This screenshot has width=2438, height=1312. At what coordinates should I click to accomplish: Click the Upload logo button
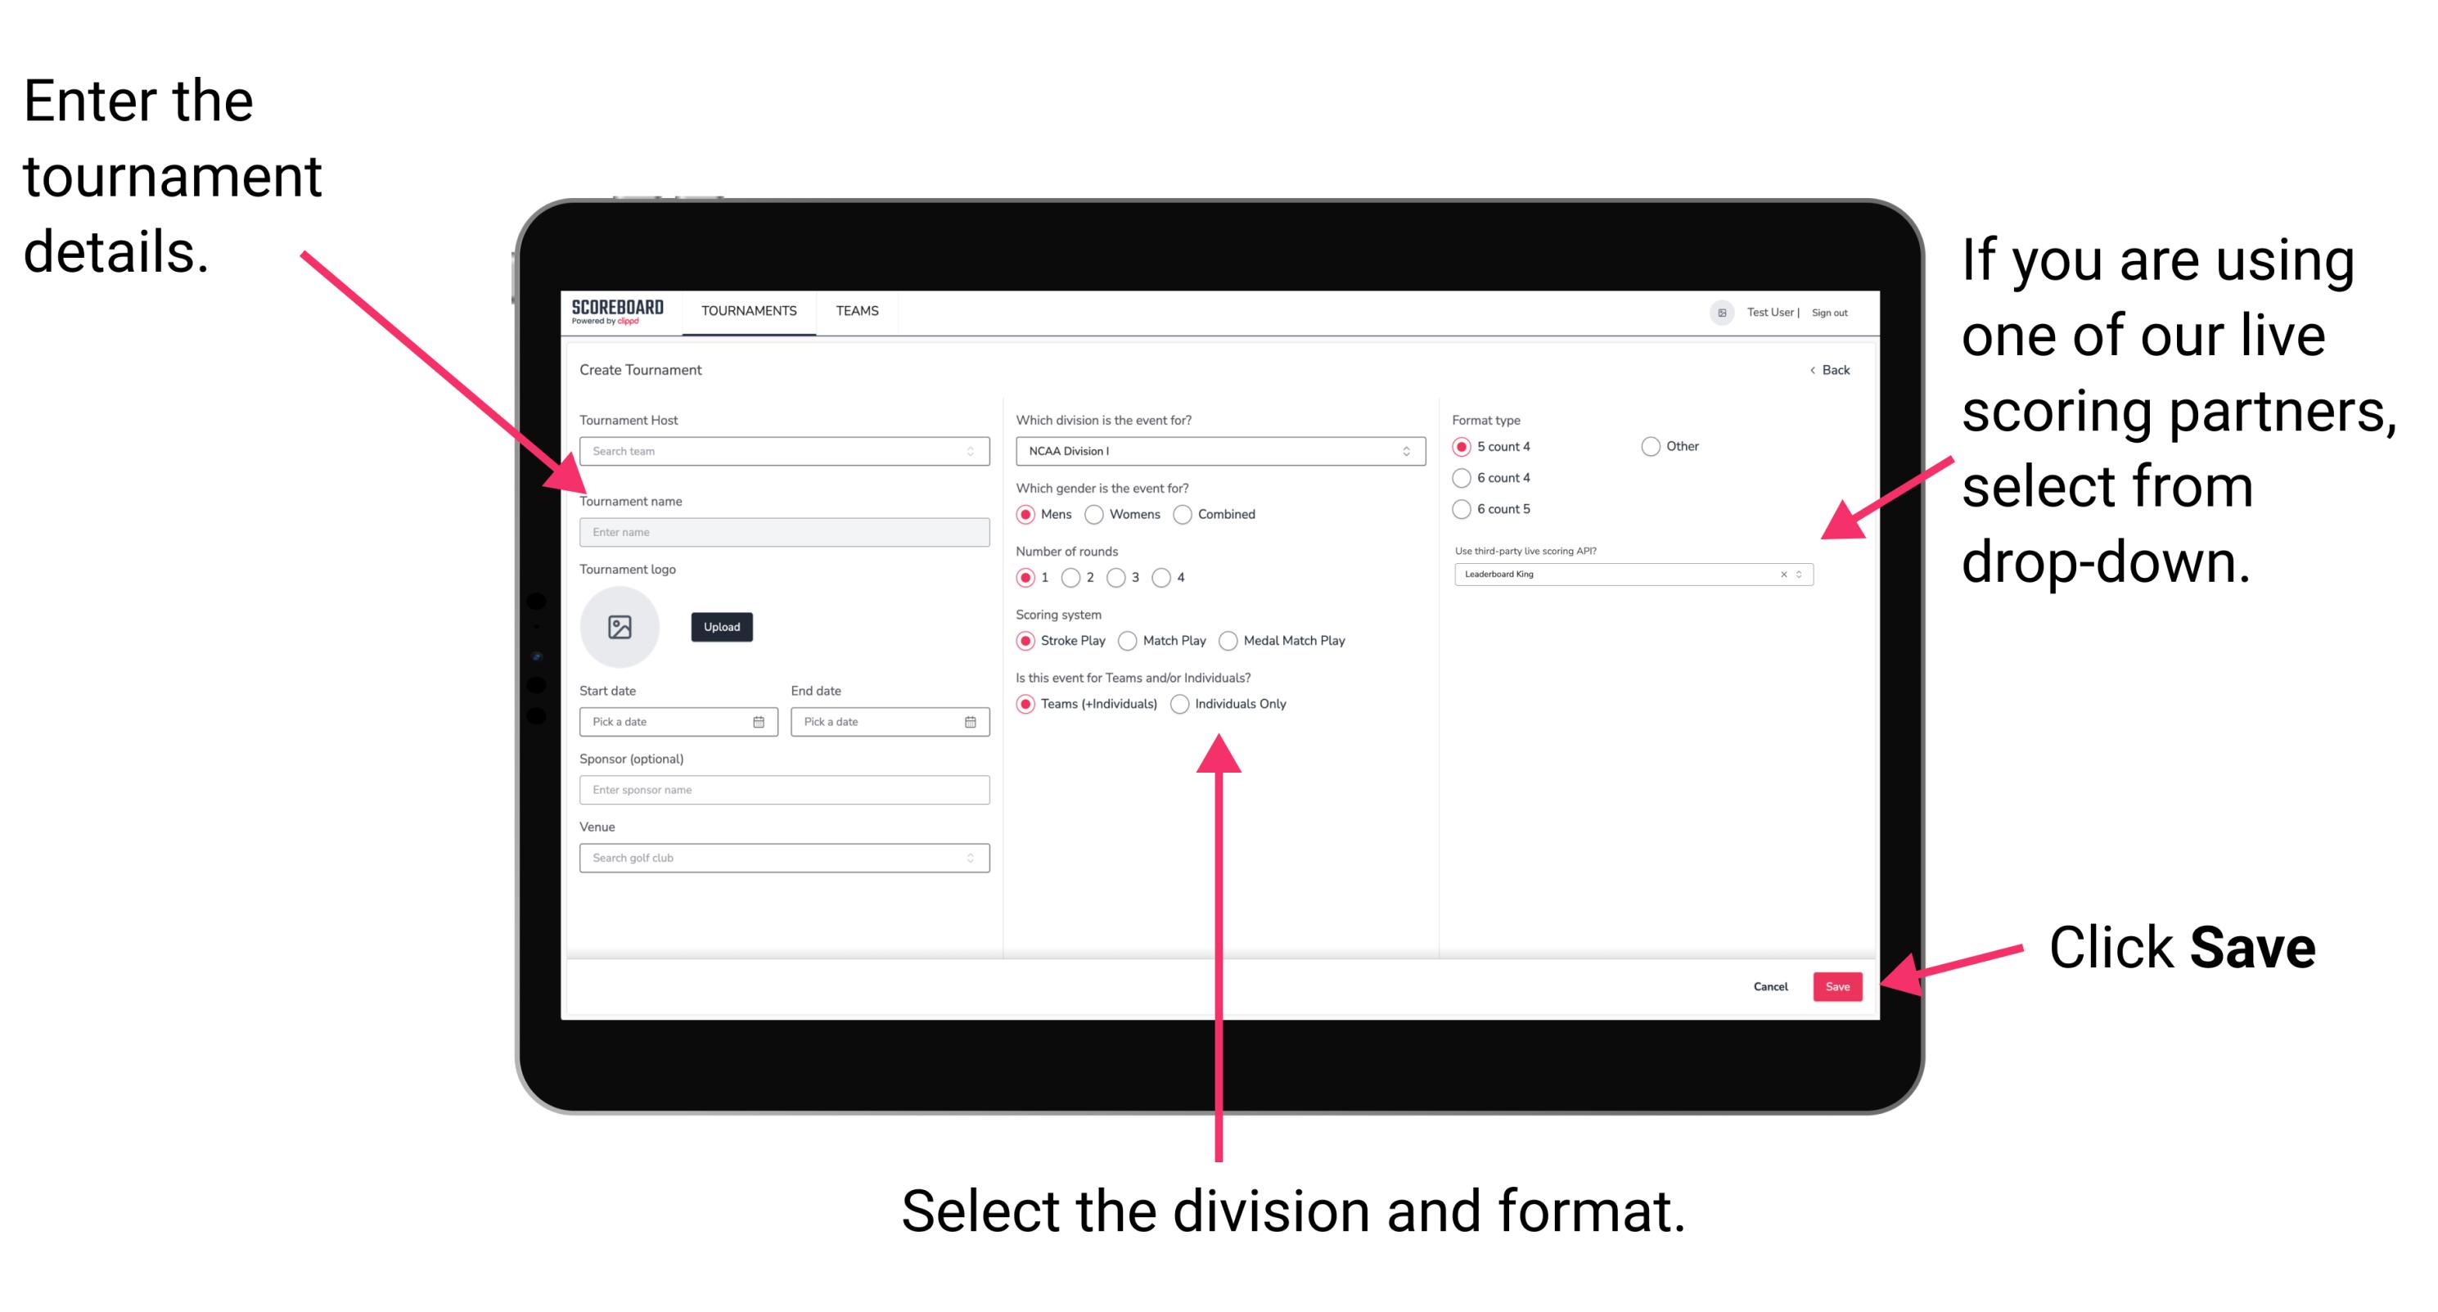(x=722, y=627)
